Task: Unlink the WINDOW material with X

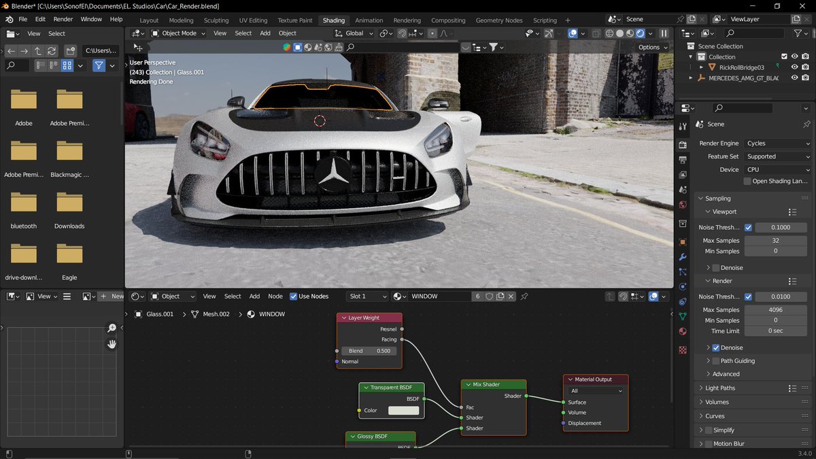Action: (511, 296)
